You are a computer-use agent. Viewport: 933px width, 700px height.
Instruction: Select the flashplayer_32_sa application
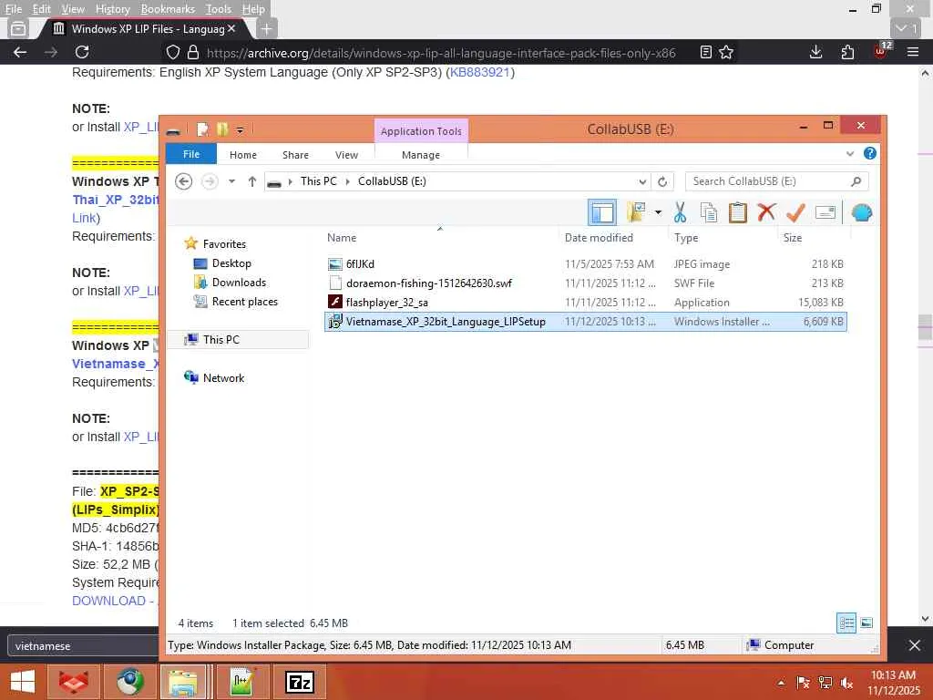coord(586,303)
